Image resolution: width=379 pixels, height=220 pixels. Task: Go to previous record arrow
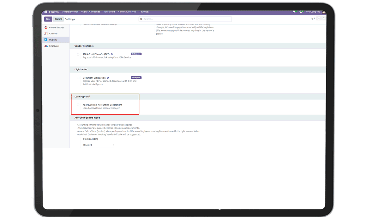[318, 19]
